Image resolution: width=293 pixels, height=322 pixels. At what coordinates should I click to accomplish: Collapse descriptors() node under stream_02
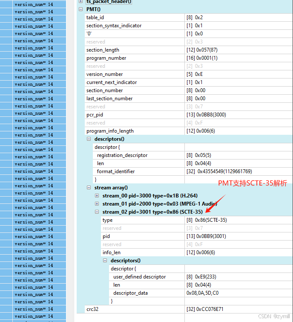105,261
